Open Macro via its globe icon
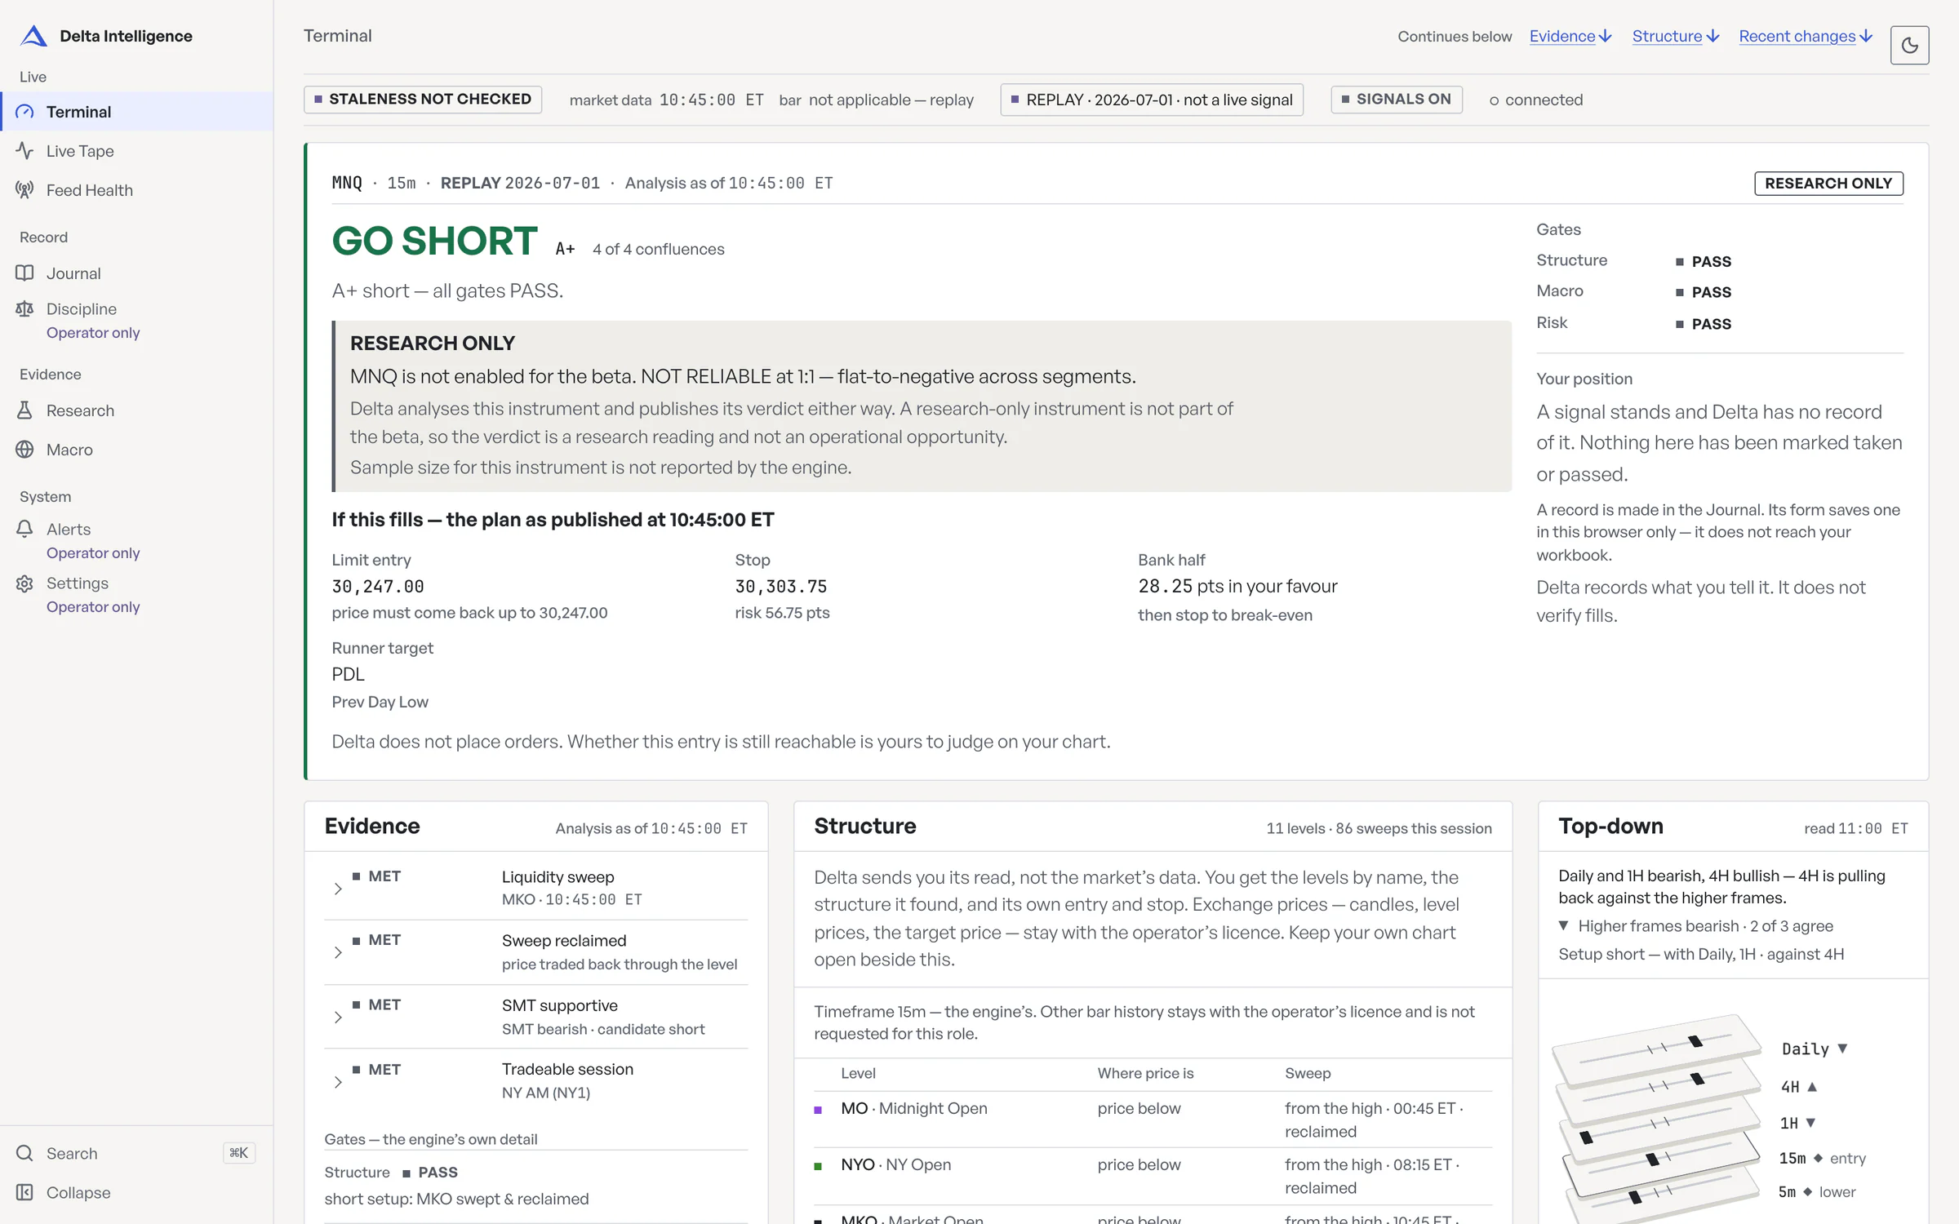This screenshot has height=1224, width=1959. [x=24, y=450]
